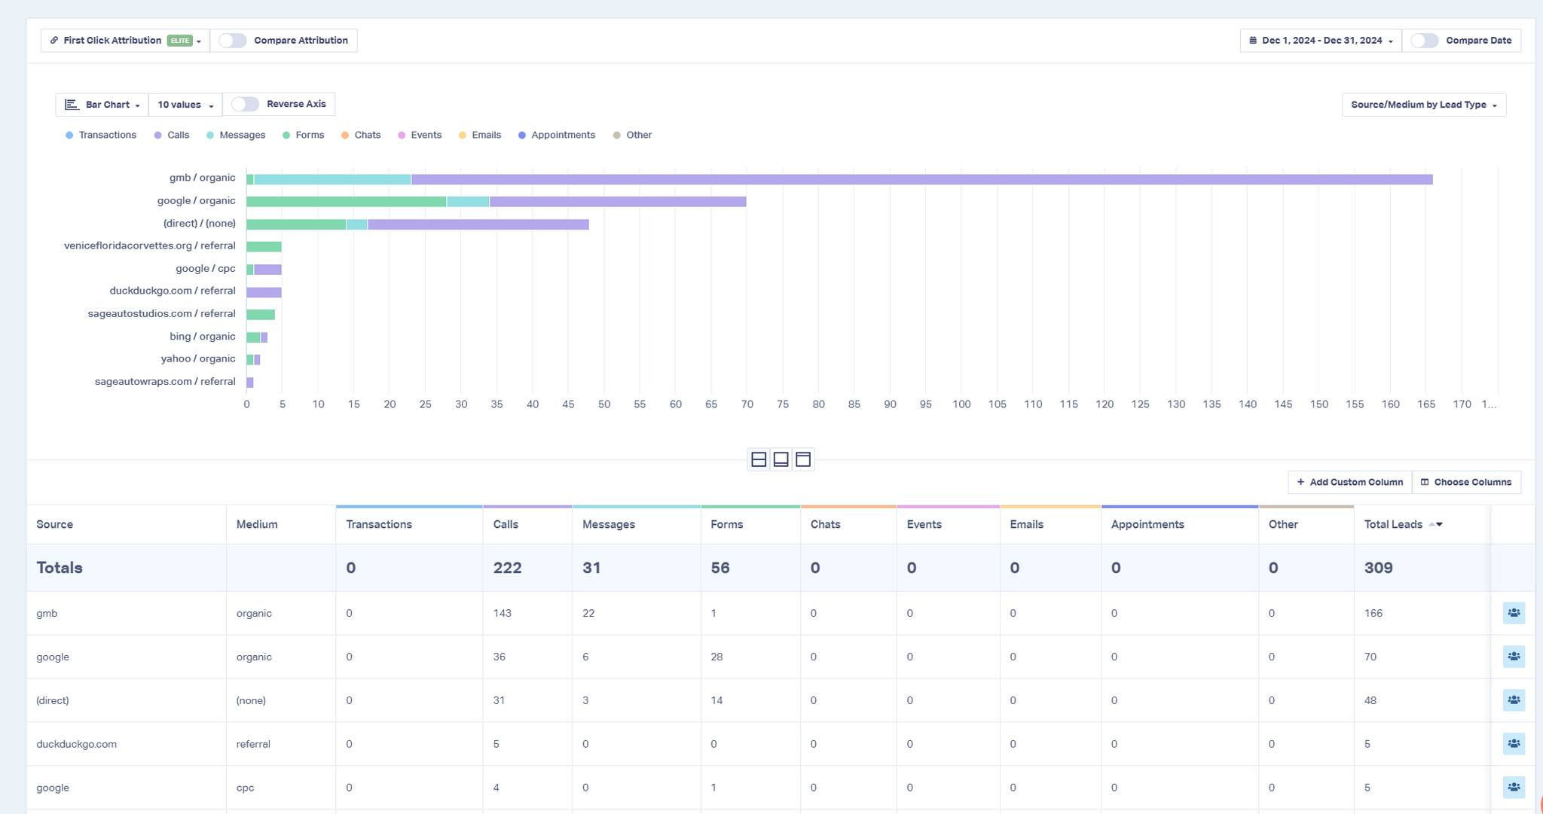
Task: Expand the date range picker
Action: tap(1321, 41)
